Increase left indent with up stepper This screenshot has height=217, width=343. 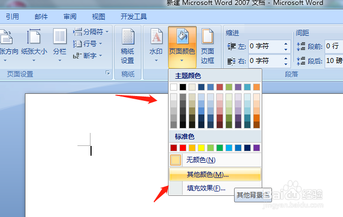click(286, 43)
